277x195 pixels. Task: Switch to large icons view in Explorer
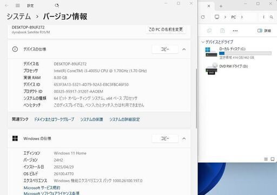(x=273, y=159)
